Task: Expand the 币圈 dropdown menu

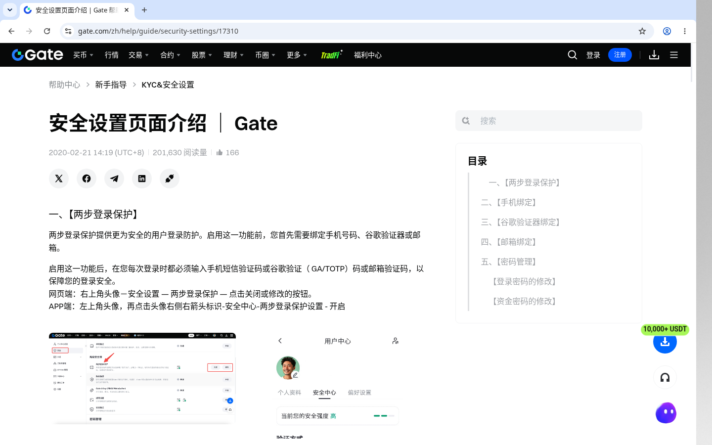Action: (x=265, y=55)
